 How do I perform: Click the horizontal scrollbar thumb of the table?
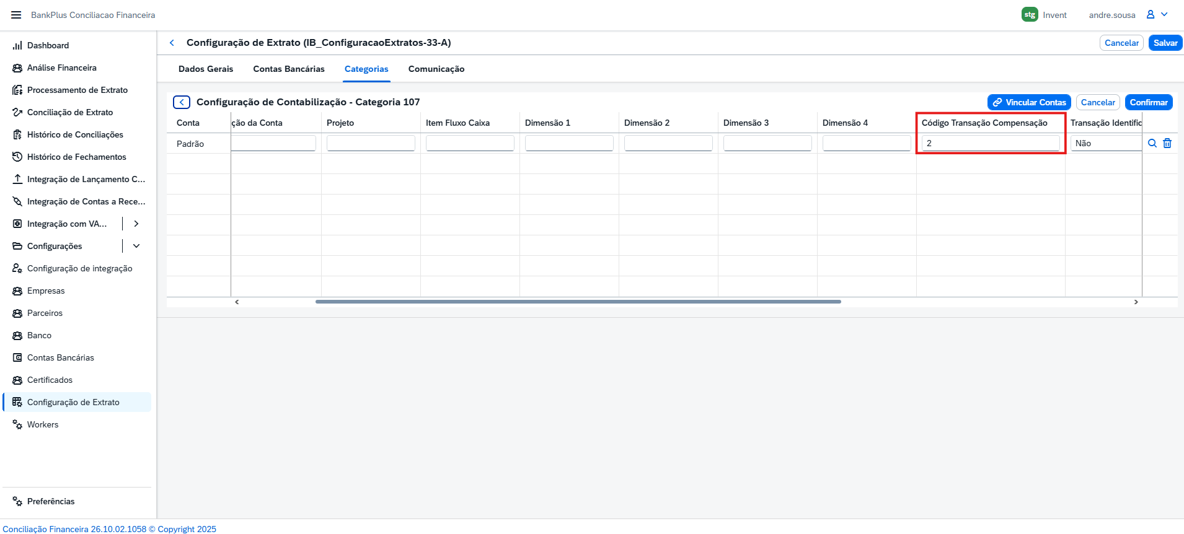pyautogui.click(x=578, y=302)
